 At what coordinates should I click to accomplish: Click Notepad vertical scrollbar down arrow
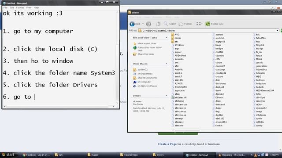pyautogui.click(x=117, y=103)
